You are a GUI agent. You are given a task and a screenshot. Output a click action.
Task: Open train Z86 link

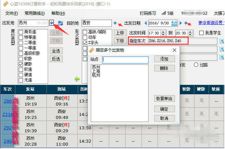coord(8,101)
